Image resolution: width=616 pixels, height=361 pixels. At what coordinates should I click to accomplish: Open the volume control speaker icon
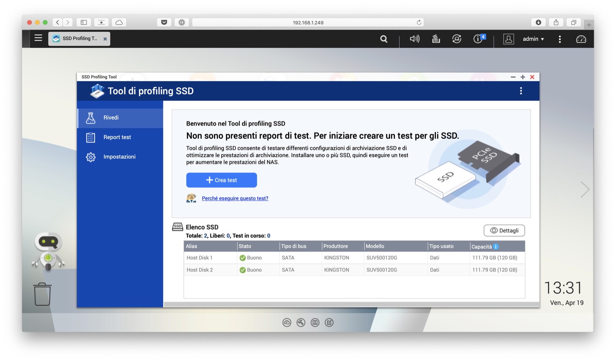point(415,39)
